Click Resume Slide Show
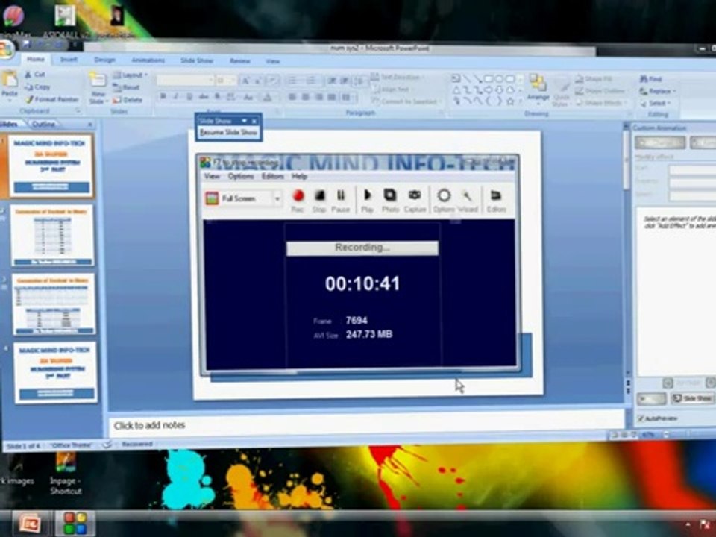The height and width of the screenshot is (537, 716). [x=228, y=133]
